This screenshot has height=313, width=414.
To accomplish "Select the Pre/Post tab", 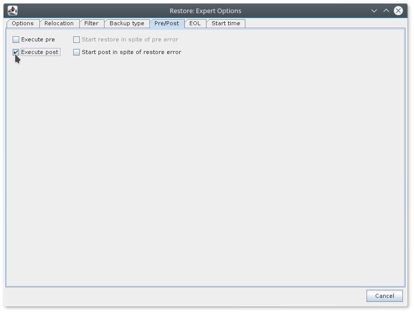I will click(167, 23).
